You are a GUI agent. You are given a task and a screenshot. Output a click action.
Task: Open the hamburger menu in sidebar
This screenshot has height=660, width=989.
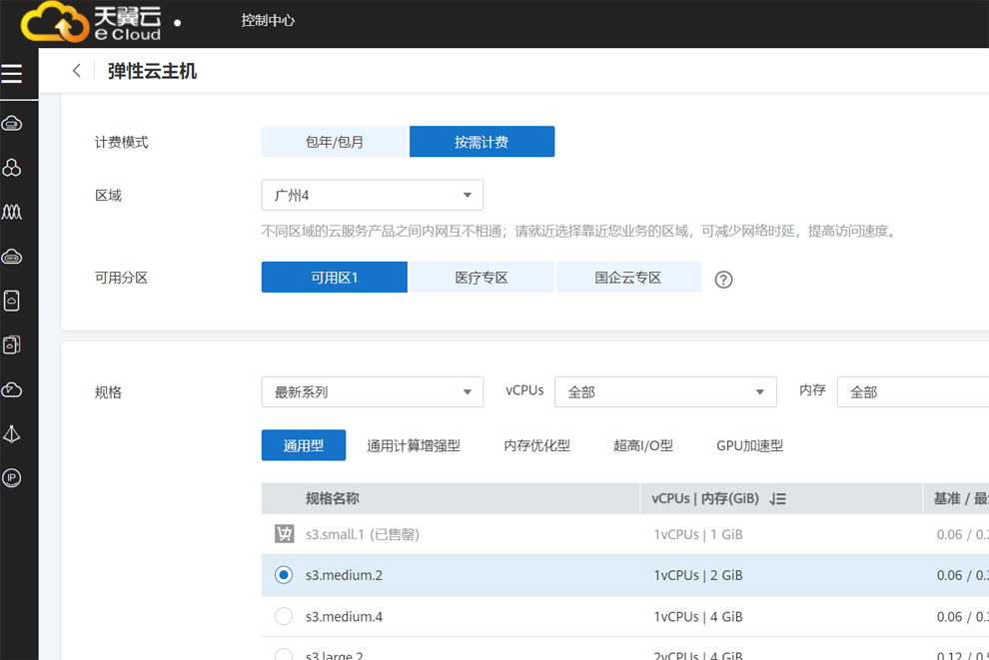click(11, 74)
